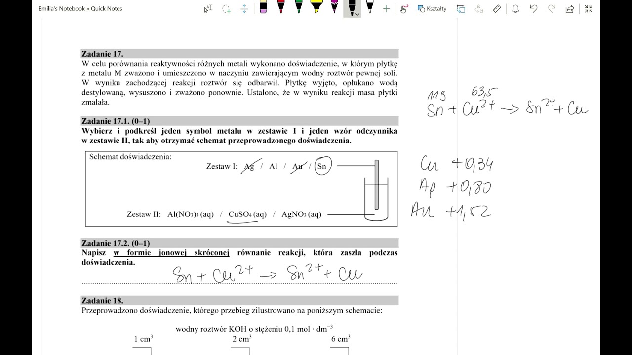
Task: Click the handwritten 'Cu +0,34' note
Action: click(456, 164)
